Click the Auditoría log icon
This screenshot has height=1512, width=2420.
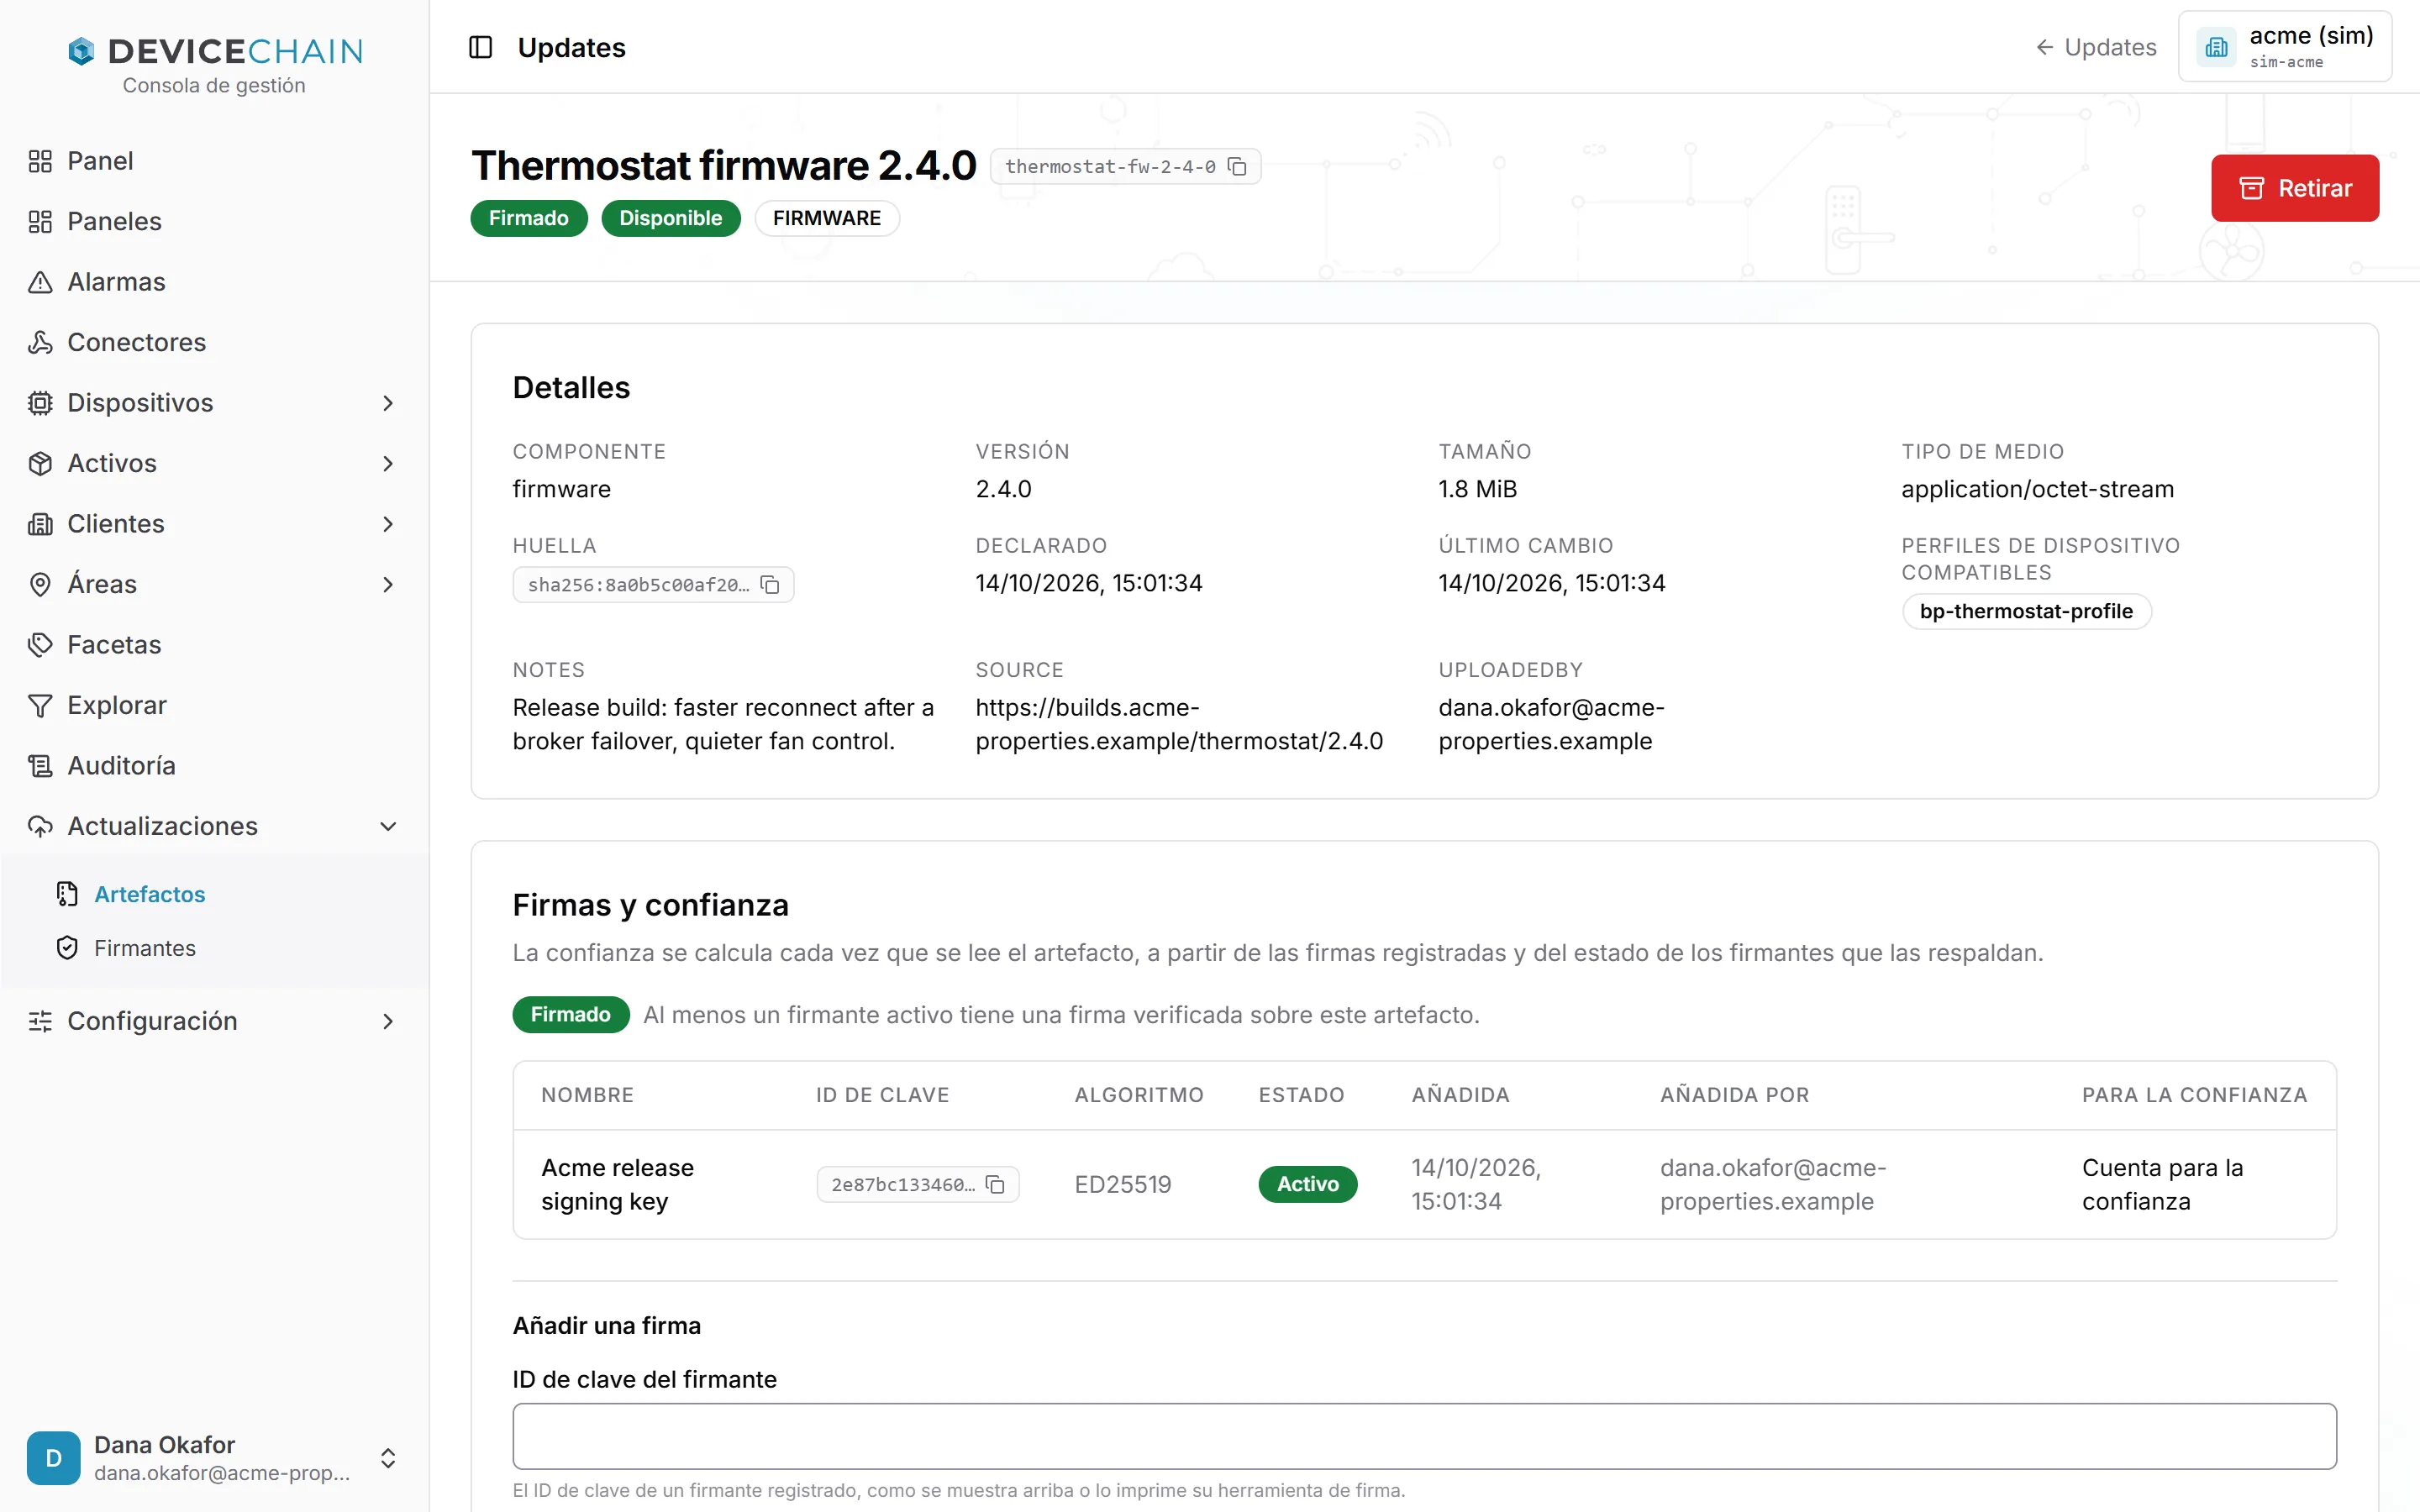(x=40, y=766)
